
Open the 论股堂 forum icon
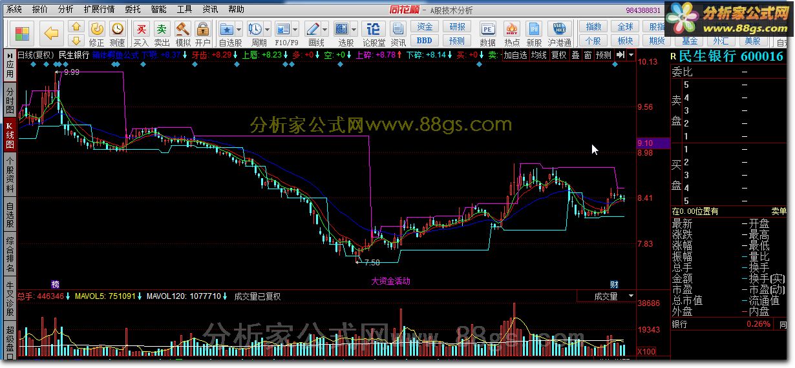374,29
